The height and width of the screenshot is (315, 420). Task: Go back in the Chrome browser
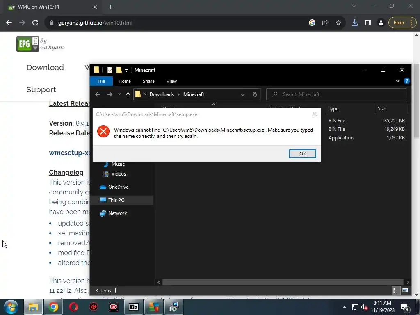(x=9, y=23)
